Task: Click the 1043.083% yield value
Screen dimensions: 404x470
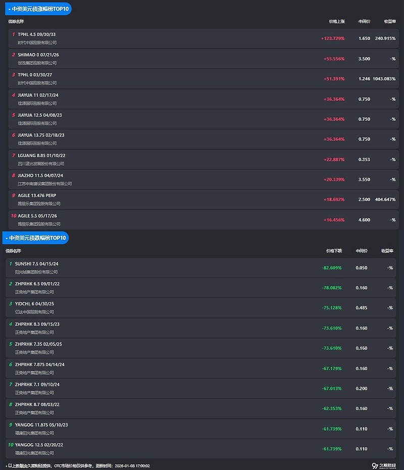Action: click(384, 79)
